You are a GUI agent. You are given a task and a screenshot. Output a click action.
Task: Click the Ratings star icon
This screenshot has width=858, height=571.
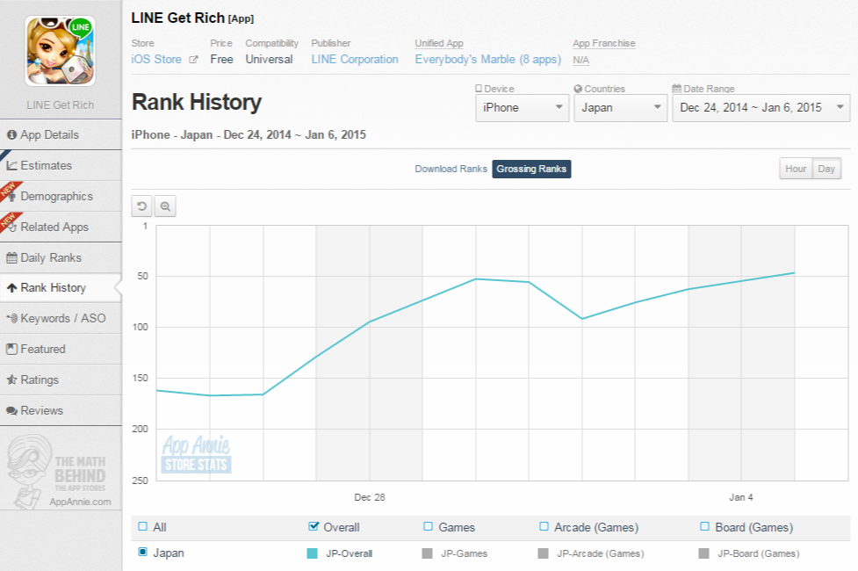(11, 379)
